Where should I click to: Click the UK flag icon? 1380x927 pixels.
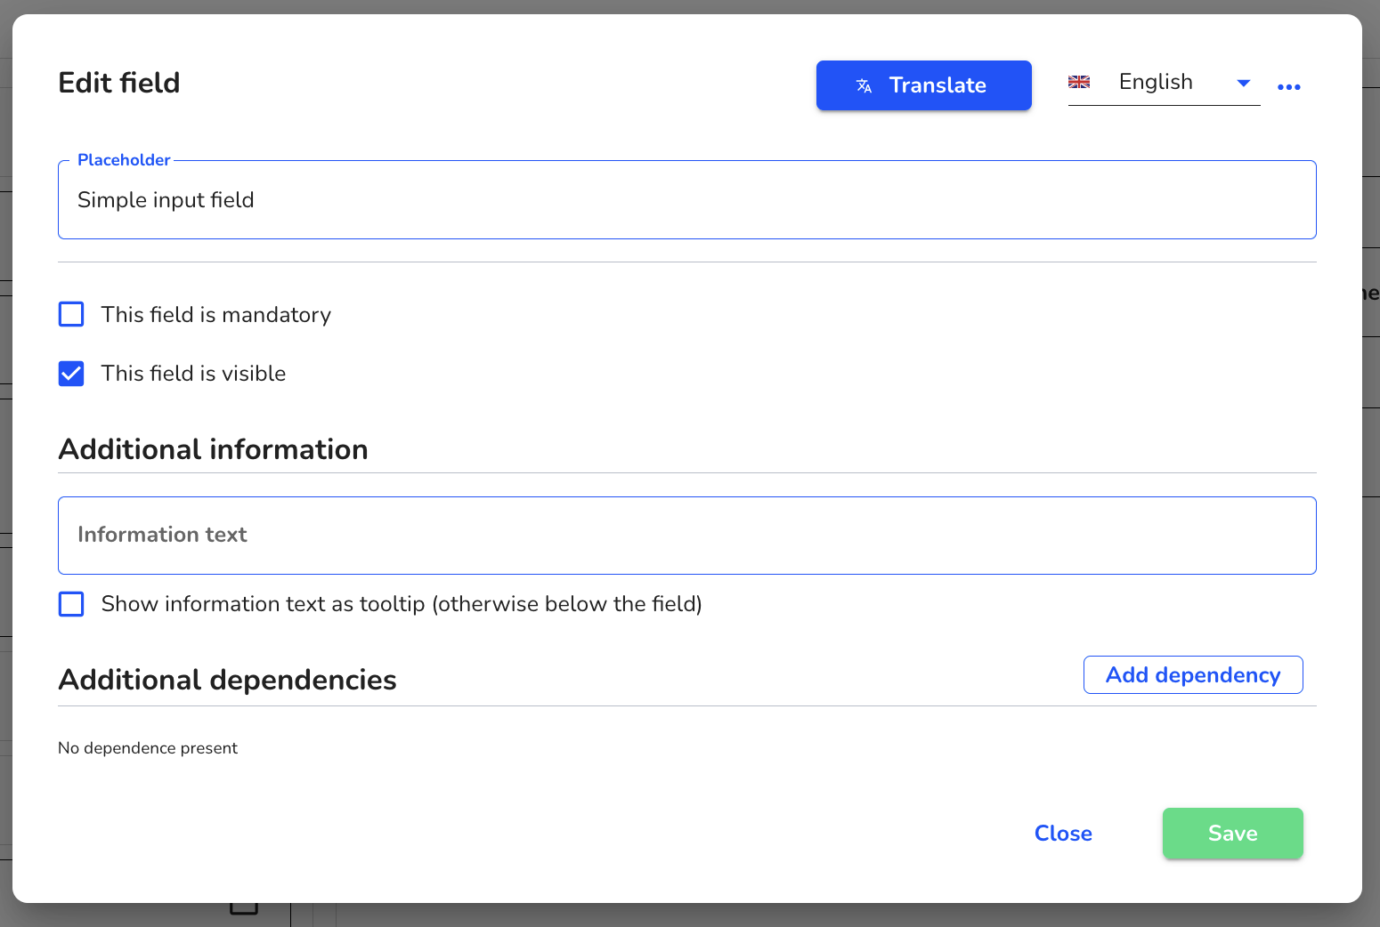[1079, 82]
